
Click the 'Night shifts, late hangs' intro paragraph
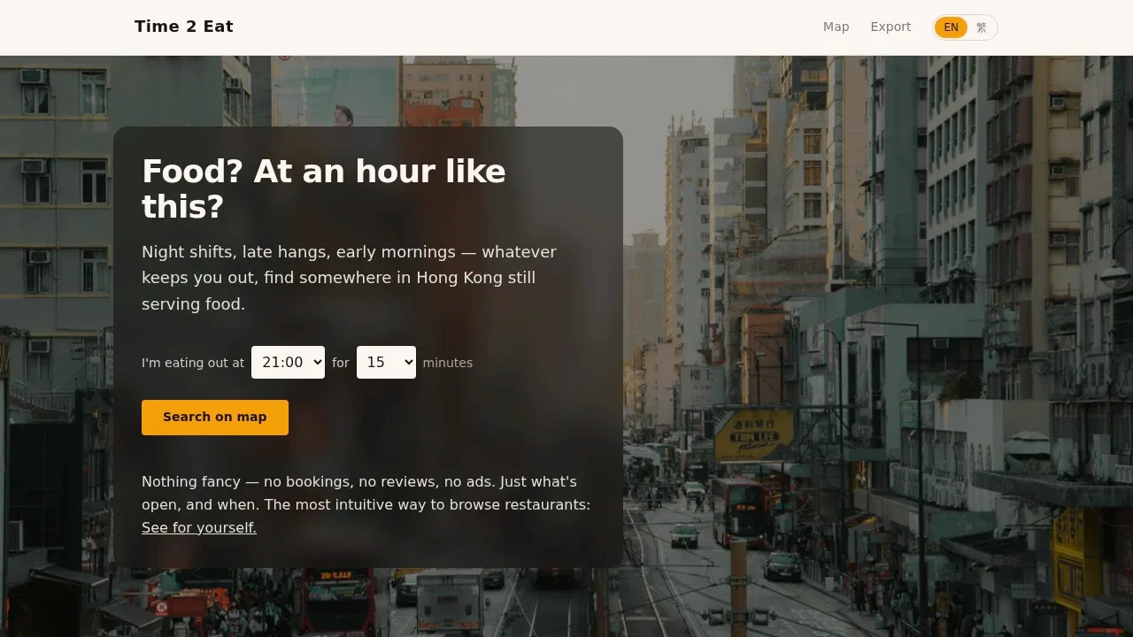349,278
